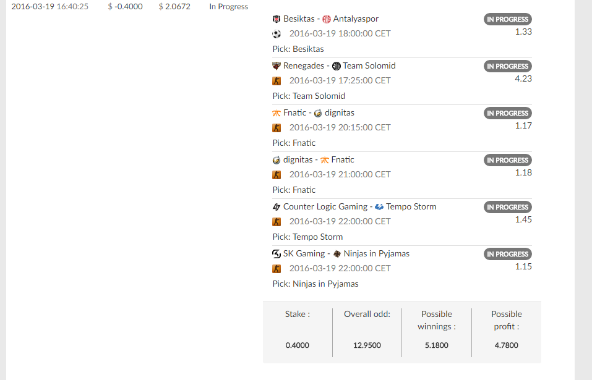Screen dimensions: 592x380
Task: Click the soccer ball sport icon
Action: 277,35
